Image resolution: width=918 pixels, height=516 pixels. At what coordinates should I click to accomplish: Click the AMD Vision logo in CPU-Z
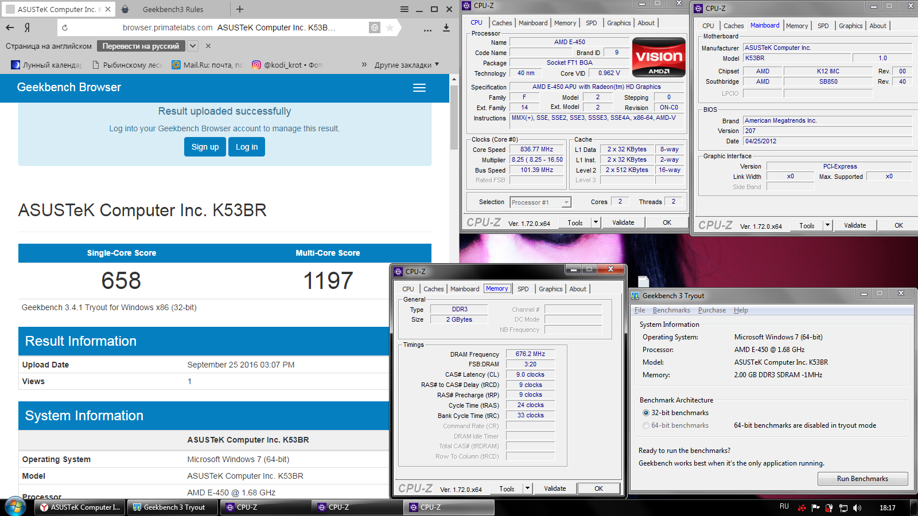[x=659, y=57]
